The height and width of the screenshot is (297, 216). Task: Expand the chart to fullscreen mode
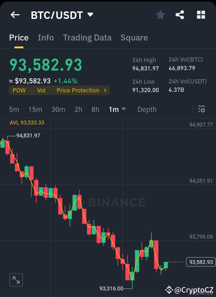pyautogui.click(x=16, y=280)
